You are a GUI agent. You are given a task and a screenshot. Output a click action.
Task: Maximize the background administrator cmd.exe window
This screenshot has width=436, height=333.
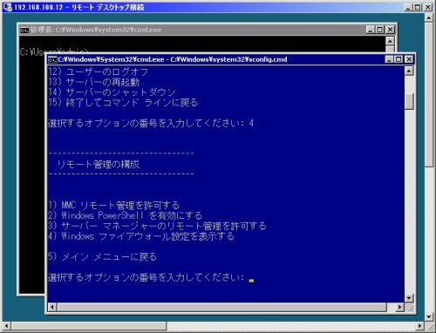click(379, 30)
